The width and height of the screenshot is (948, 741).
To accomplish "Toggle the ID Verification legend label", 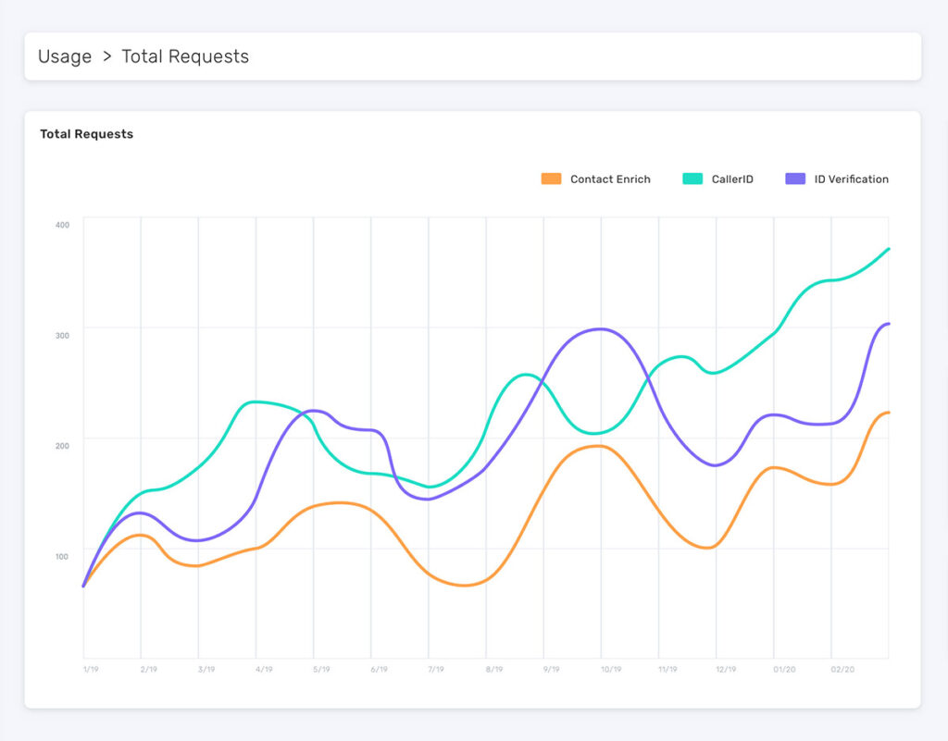I will (x=851, y=179).
